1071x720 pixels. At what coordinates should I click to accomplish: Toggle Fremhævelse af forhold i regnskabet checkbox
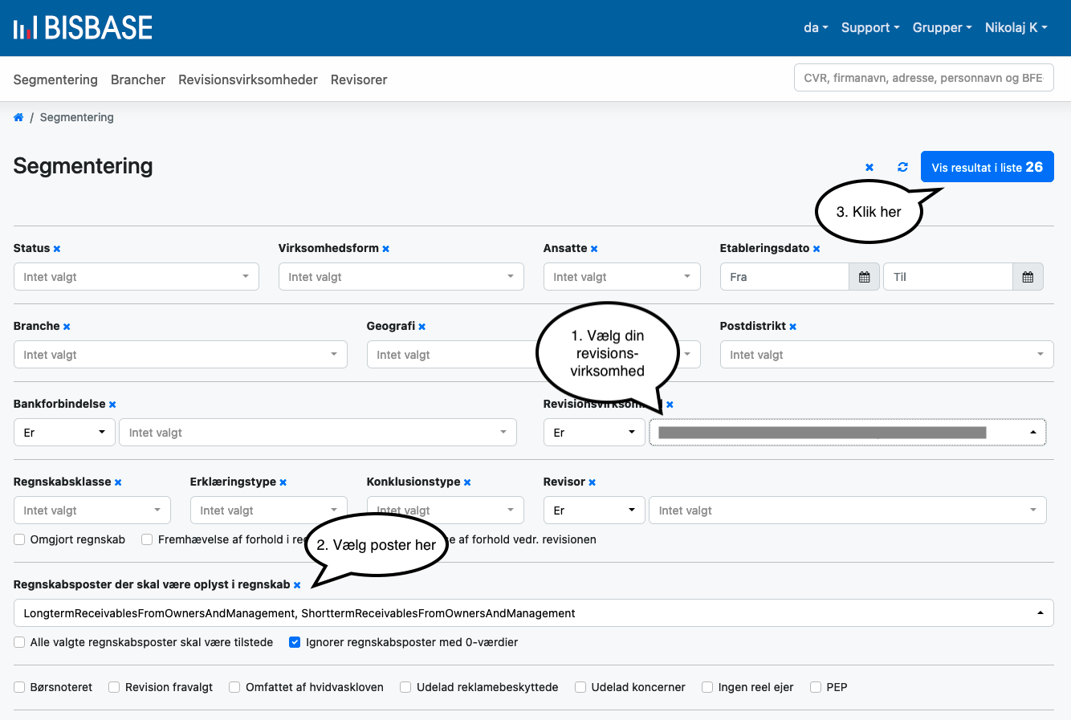tap(147, 539)
